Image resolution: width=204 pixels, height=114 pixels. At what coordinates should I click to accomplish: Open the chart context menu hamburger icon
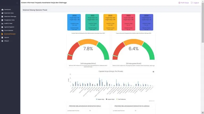pos(153,72)
